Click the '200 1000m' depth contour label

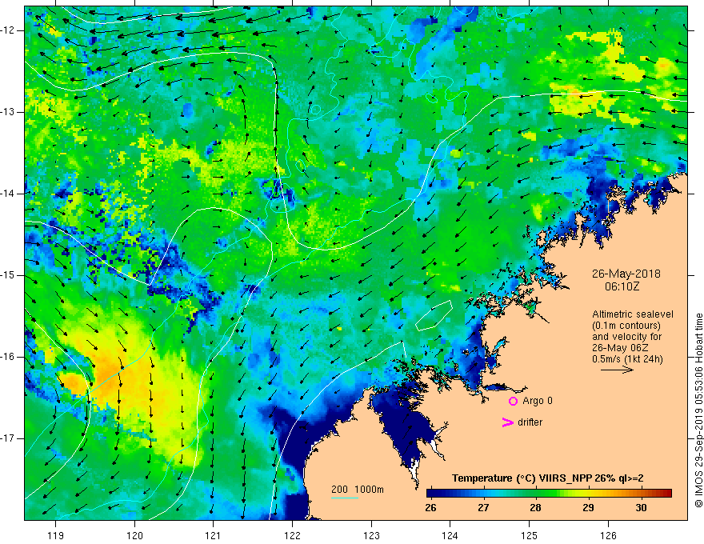coord(358,490)
